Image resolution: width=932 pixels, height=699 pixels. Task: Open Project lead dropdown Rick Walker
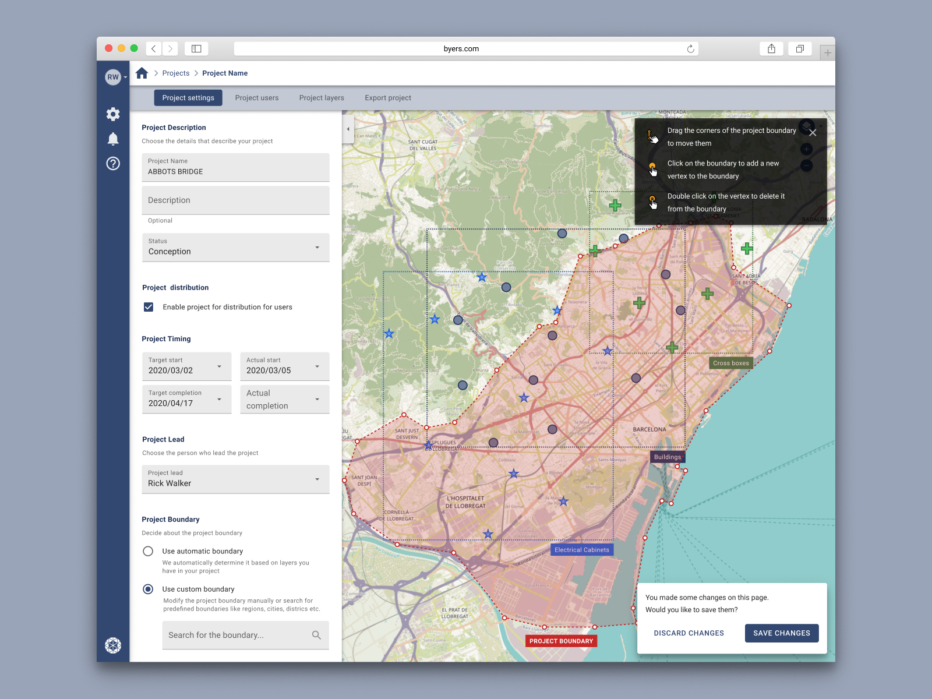point(235,479)
